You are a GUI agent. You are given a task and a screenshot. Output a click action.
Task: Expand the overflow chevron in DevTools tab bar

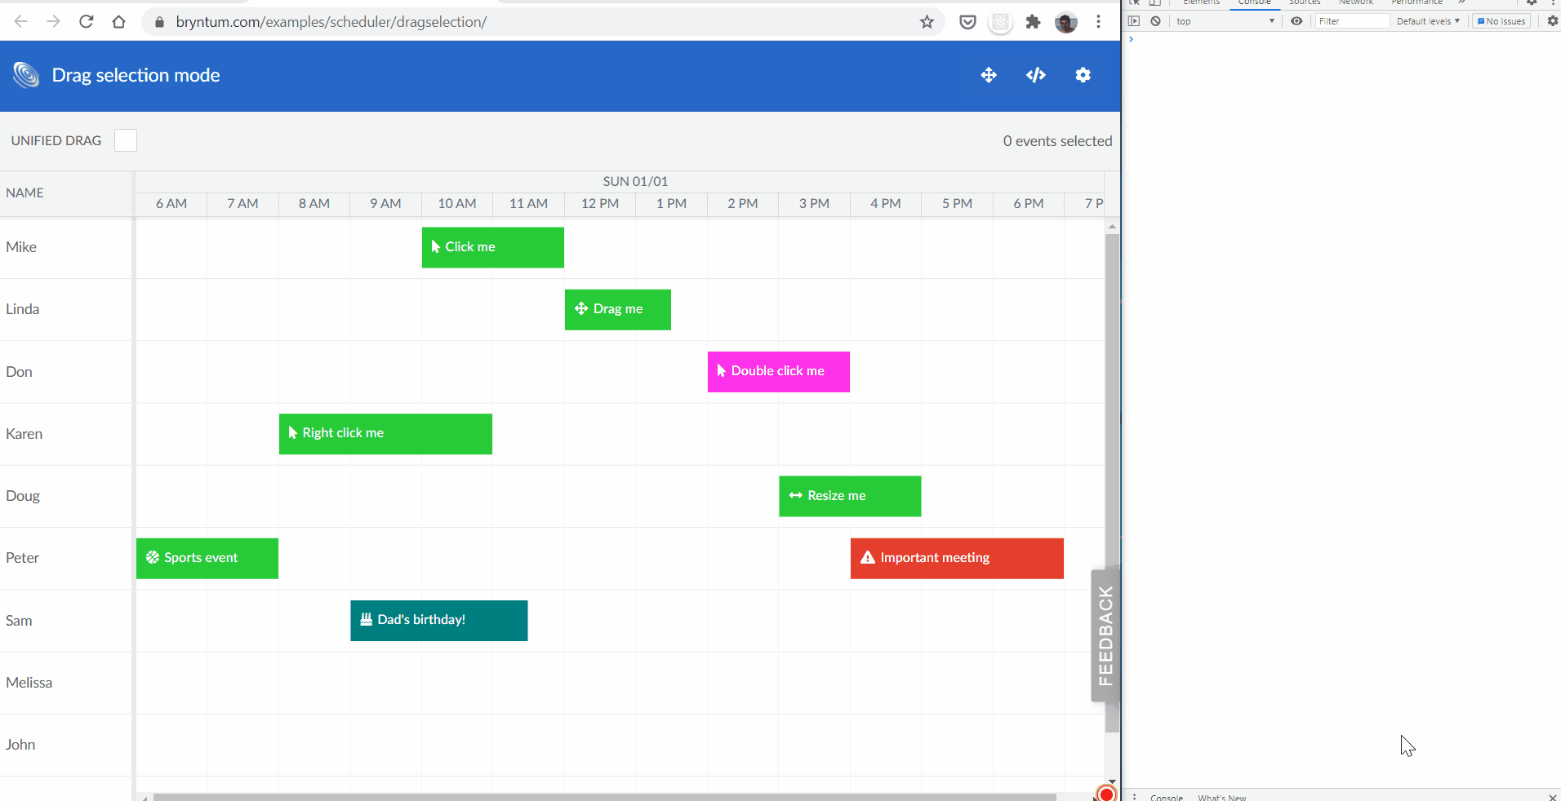click(x=1461, y=2)
